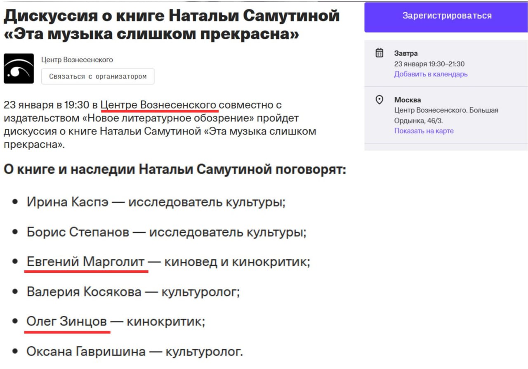Click the Борис Степанов list item

coord(166,232)
